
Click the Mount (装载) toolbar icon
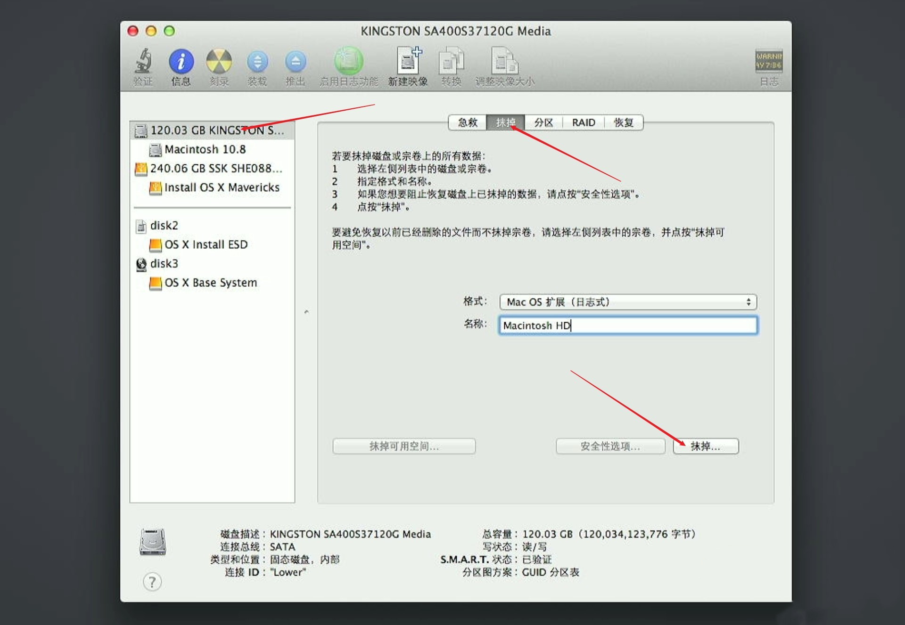pyautogui.click(x=257, y=62)
